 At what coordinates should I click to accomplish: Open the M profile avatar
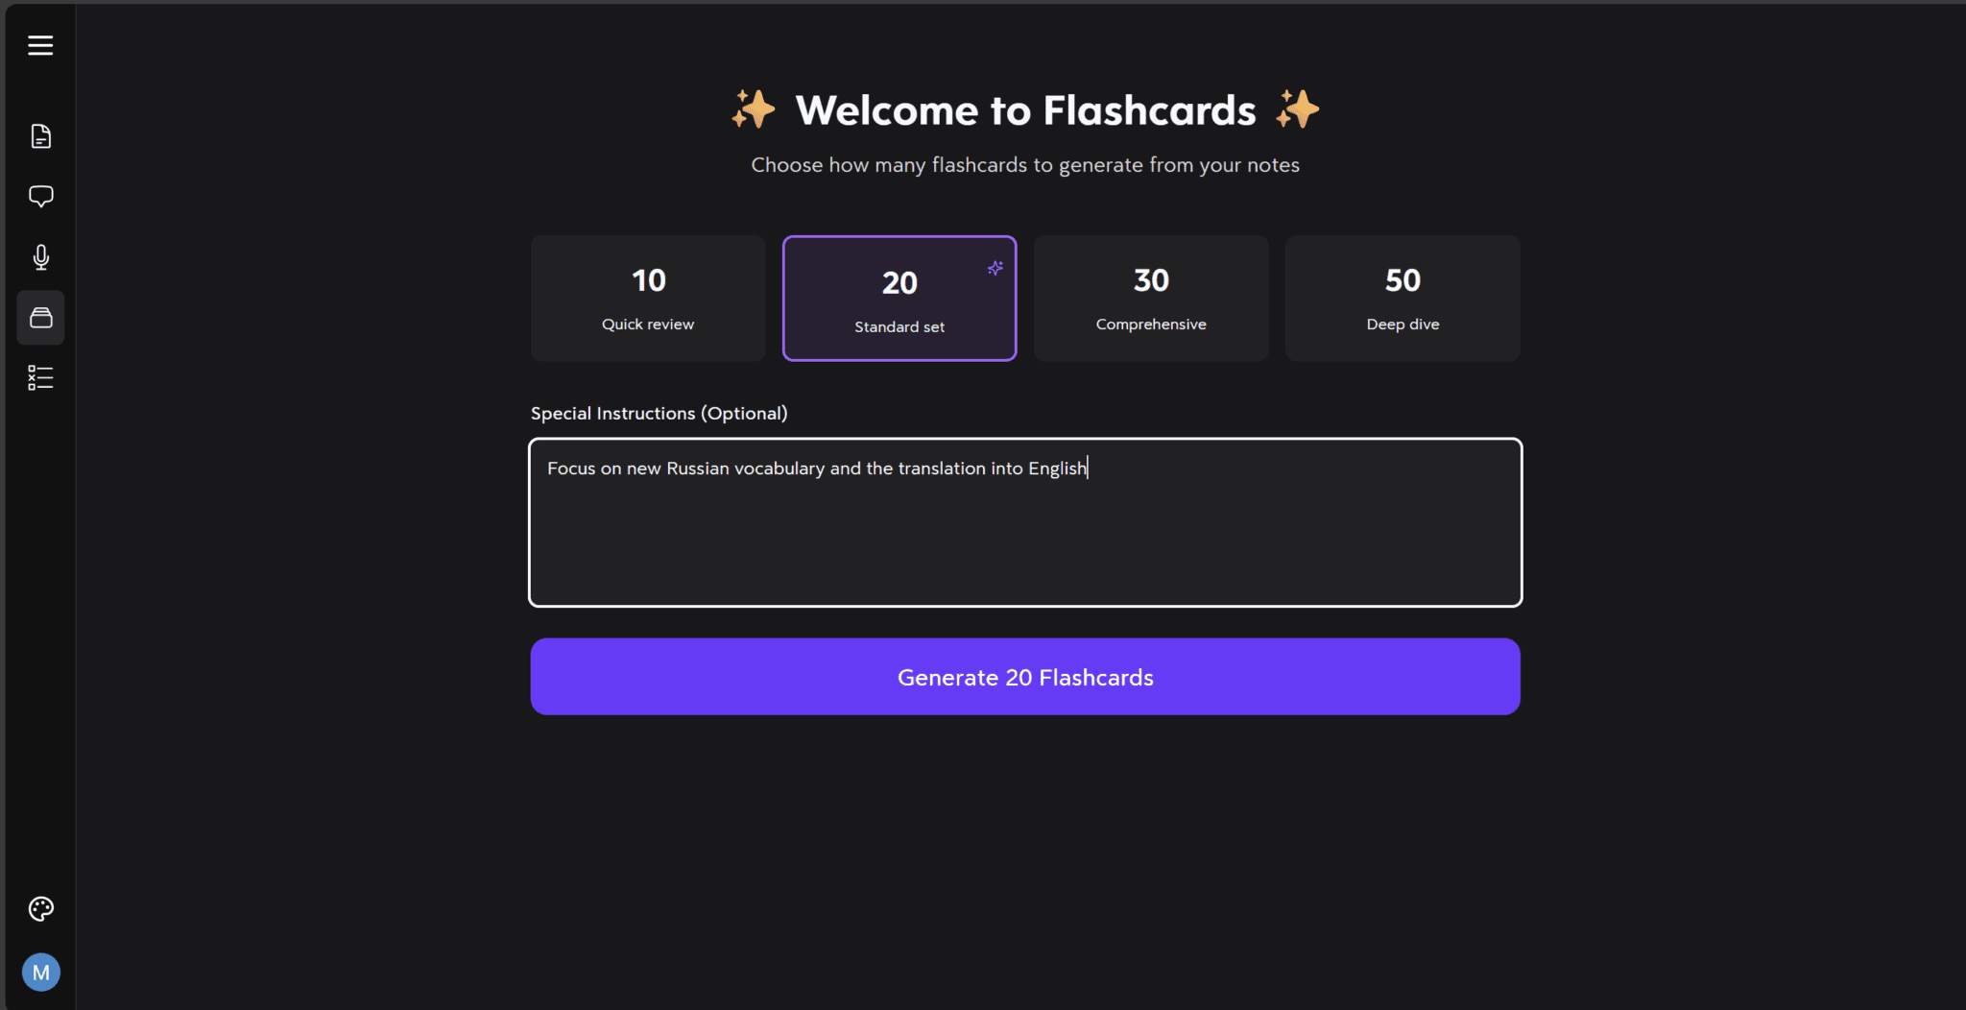40,972
